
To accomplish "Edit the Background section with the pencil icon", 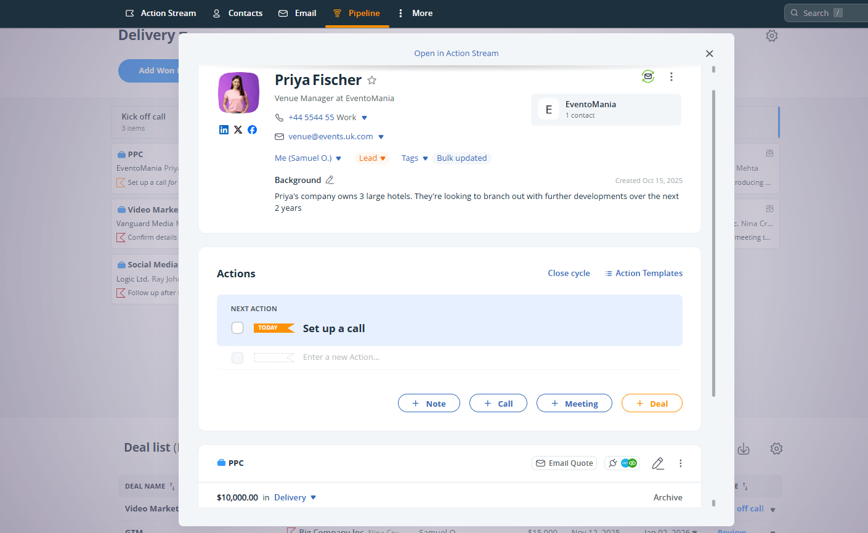I will (x=330, y=179).
